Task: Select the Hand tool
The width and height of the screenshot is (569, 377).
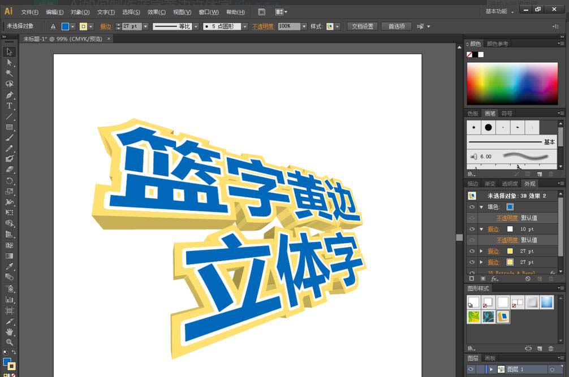Action: click(10, 332)
